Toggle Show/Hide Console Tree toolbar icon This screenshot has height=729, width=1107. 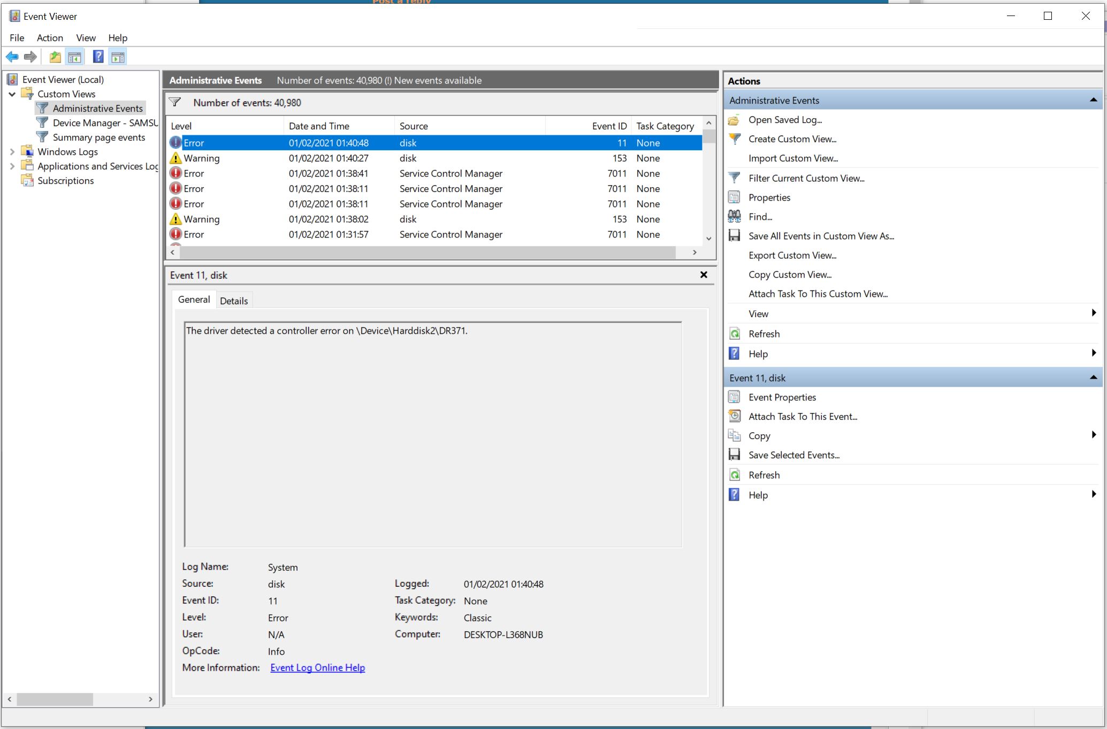(74, 57)
